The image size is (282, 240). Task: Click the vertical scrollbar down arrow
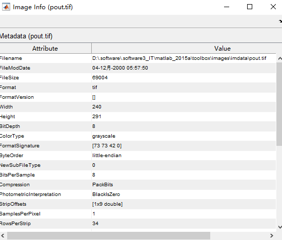pyautogui.click(x=280, y=227)
